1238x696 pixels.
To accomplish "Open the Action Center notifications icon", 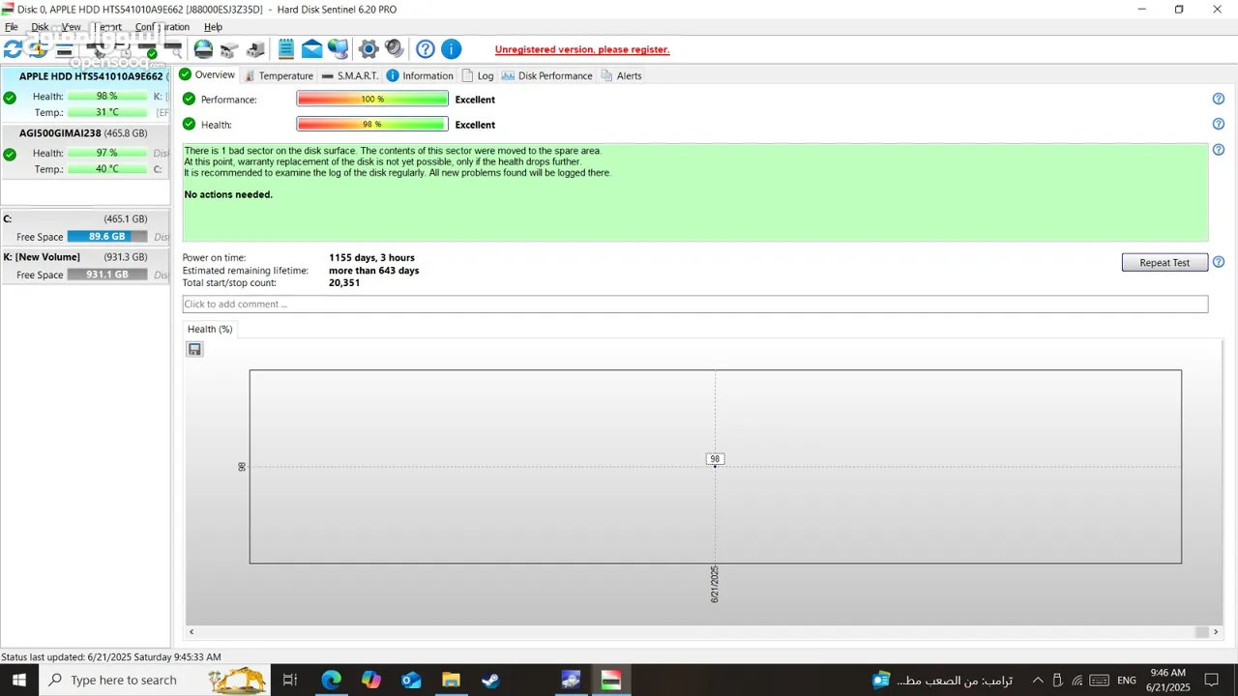I will [1211, 680].
